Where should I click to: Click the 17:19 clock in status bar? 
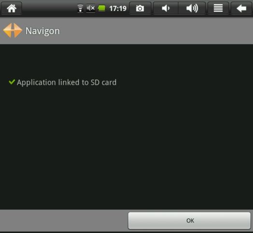[x=118, y=8]
